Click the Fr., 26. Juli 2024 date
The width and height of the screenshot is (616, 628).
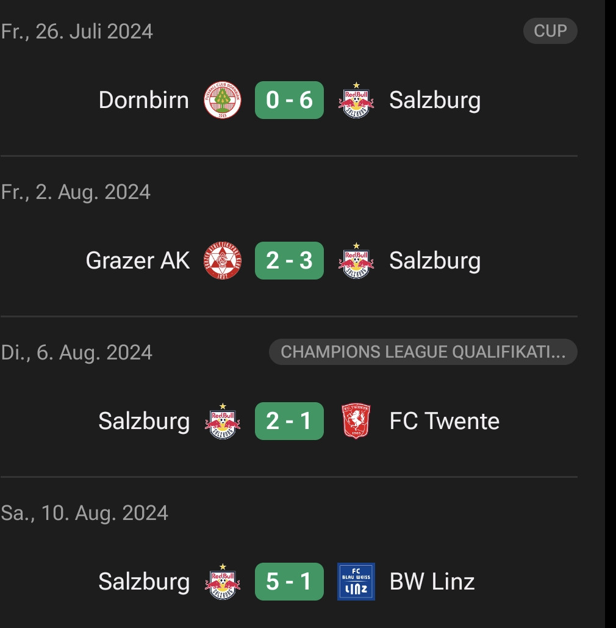tap(77, 31)
